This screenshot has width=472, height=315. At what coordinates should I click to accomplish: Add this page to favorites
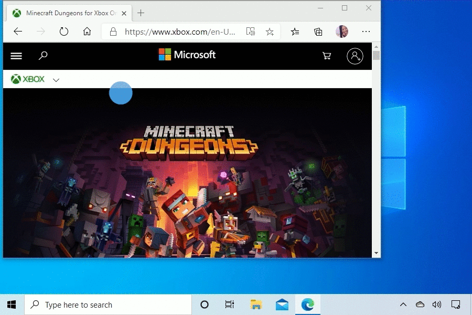tap(270, 31)
